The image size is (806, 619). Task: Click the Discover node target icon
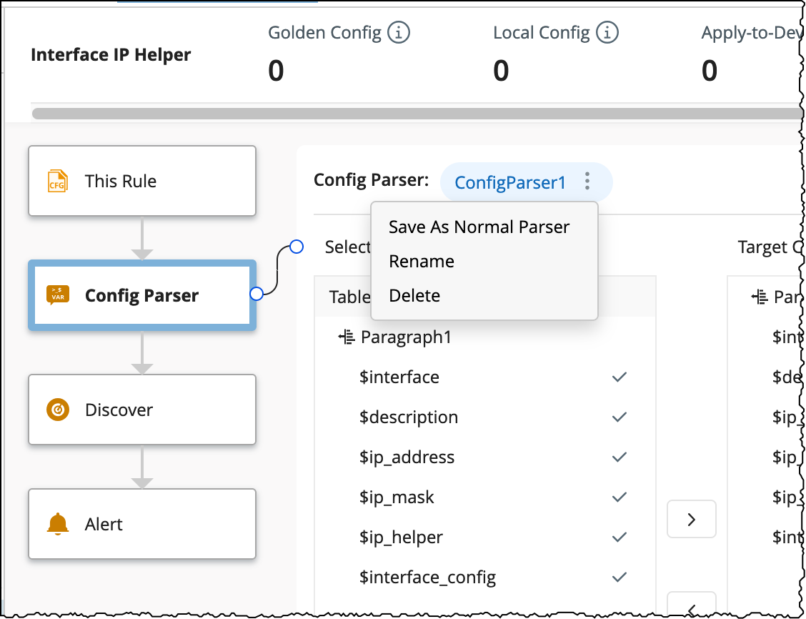(58, 410)
